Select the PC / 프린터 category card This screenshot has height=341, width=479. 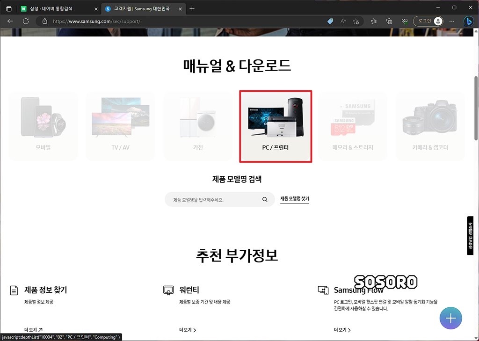tap(276, 126)
